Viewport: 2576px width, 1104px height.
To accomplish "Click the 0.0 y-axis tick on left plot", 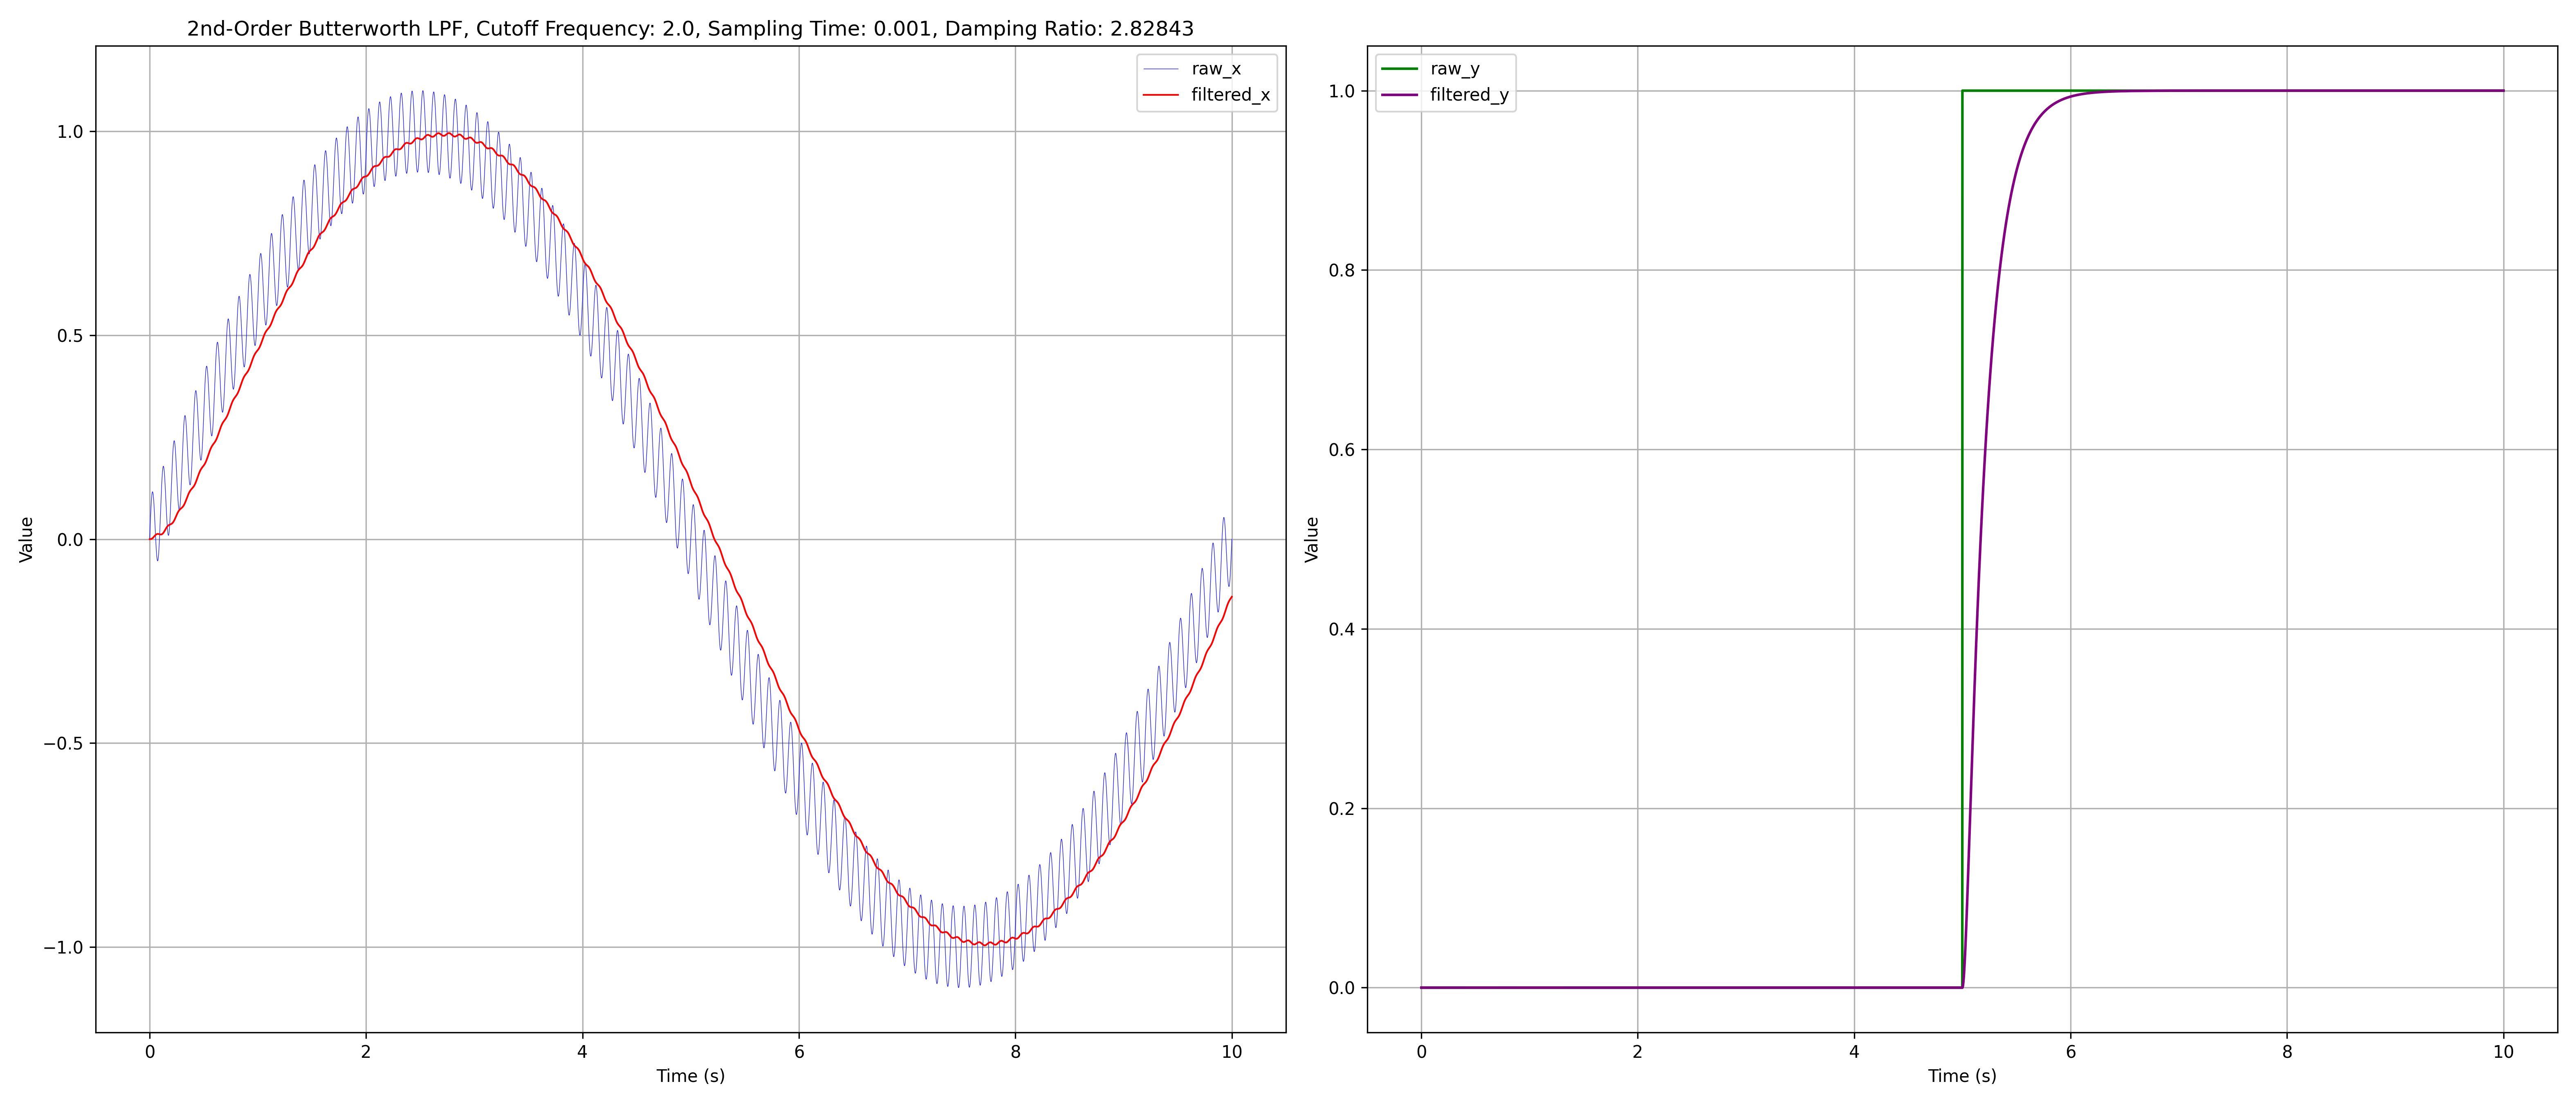I will [x=70, y=540].
